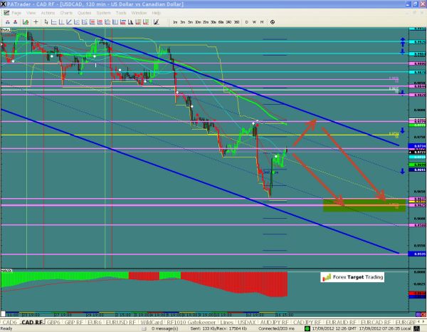
Task: Switch chart to 1m timeframe
Action: click(x=175, y=23)
